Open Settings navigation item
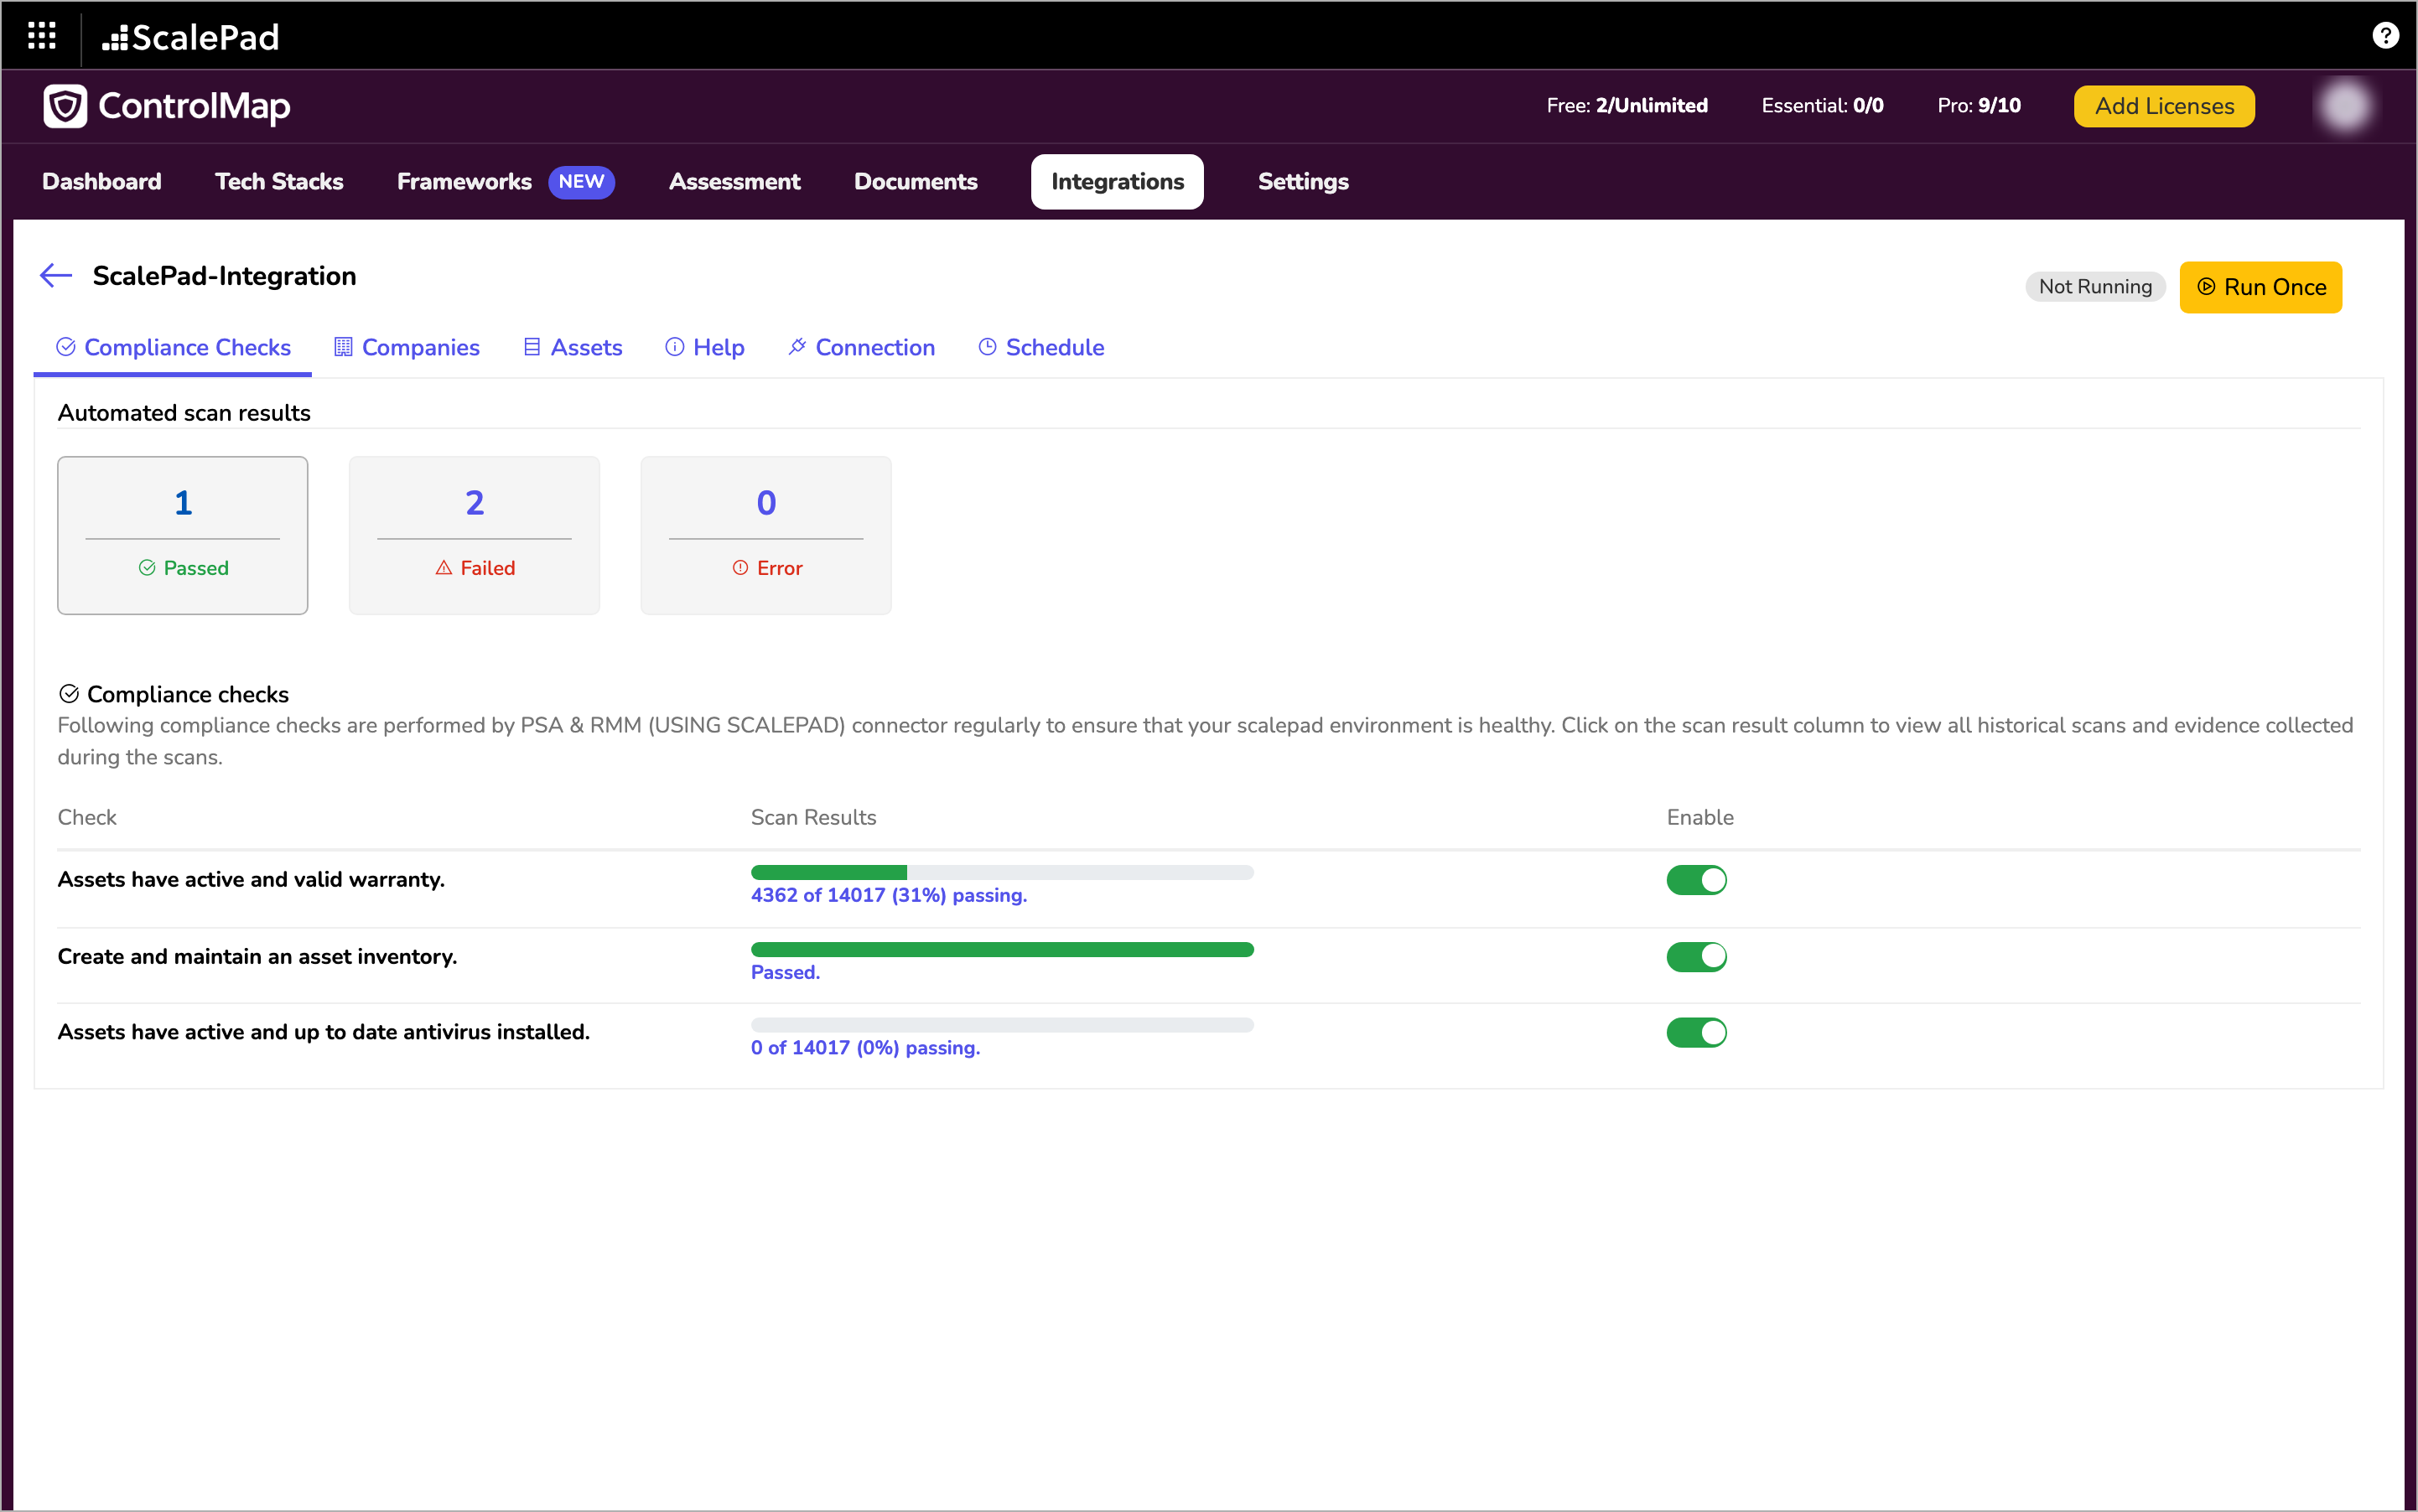This screenshot has height=1512, width=2418. [x=1303, y=181]
